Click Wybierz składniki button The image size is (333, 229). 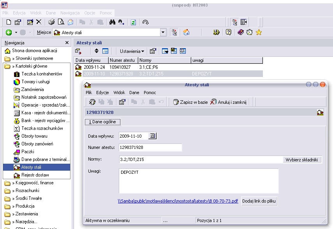click(302, 160)
